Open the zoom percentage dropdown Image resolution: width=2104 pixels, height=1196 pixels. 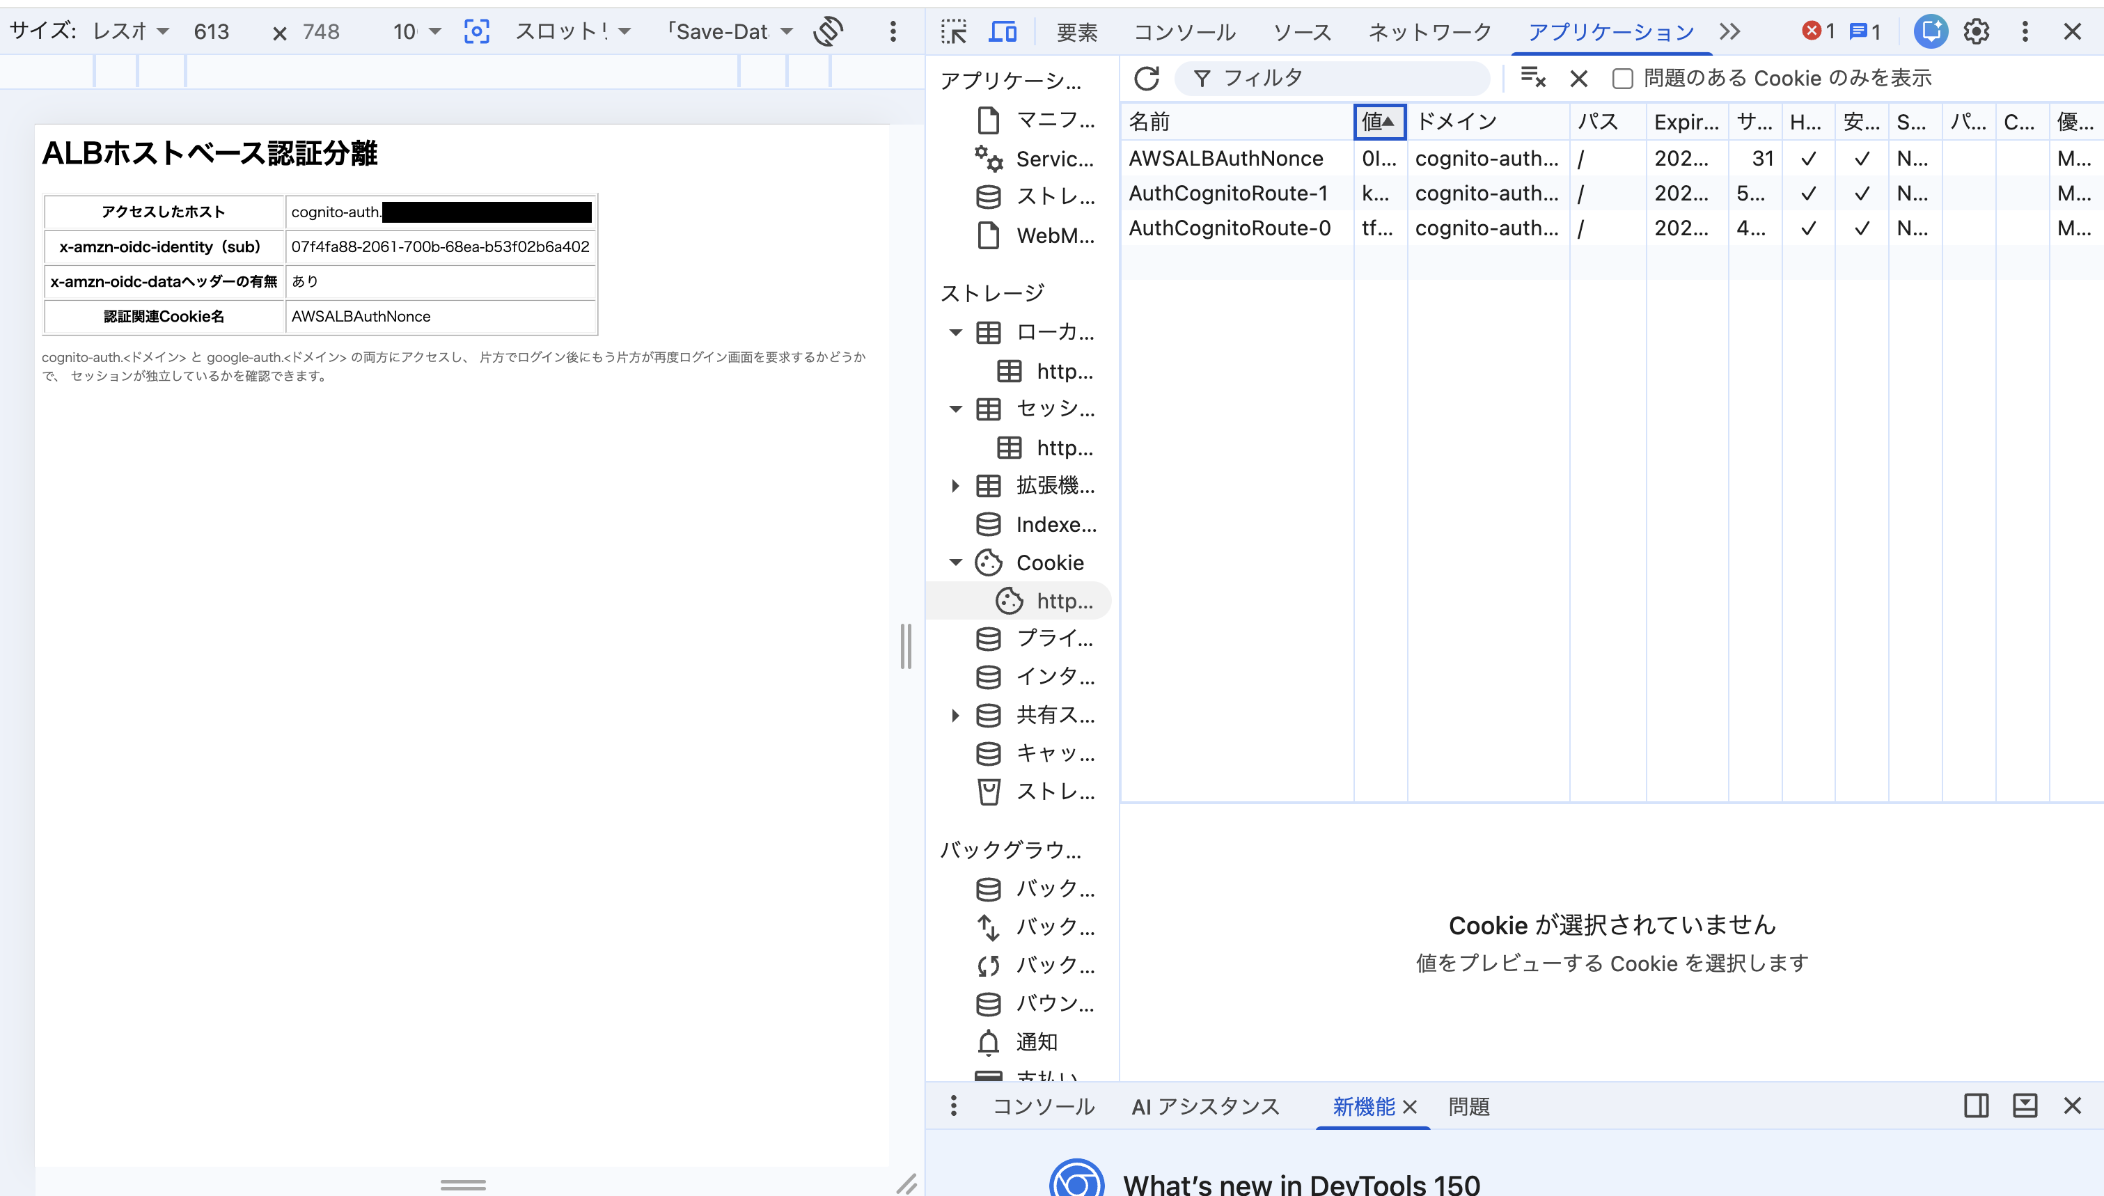(416, 31)
